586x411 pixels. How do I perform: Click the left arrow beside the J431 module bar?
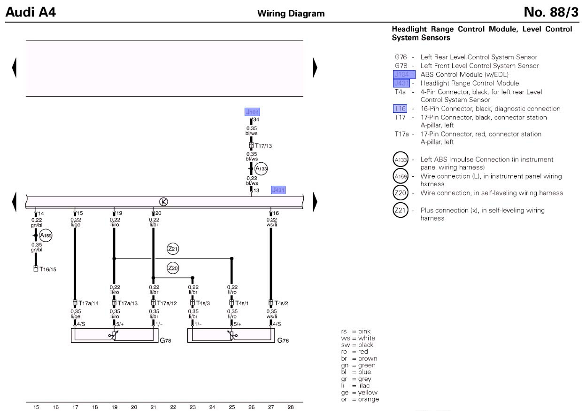pyautogui.click(x=15, y=202)
